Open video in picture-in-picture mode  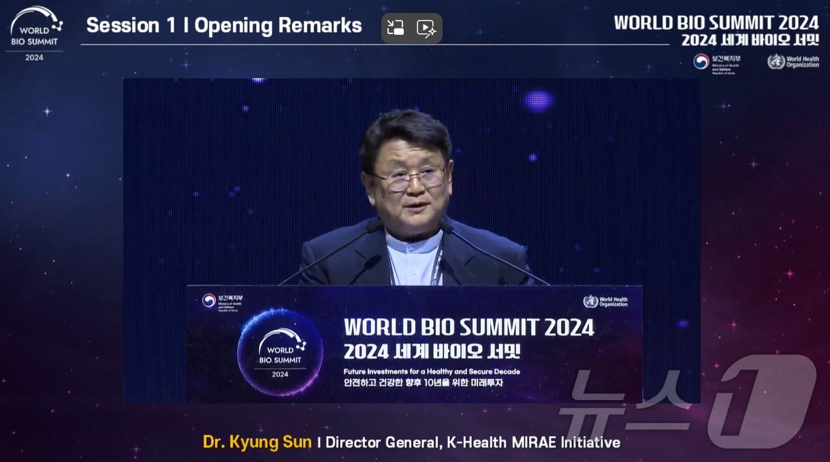coord(396,28)
